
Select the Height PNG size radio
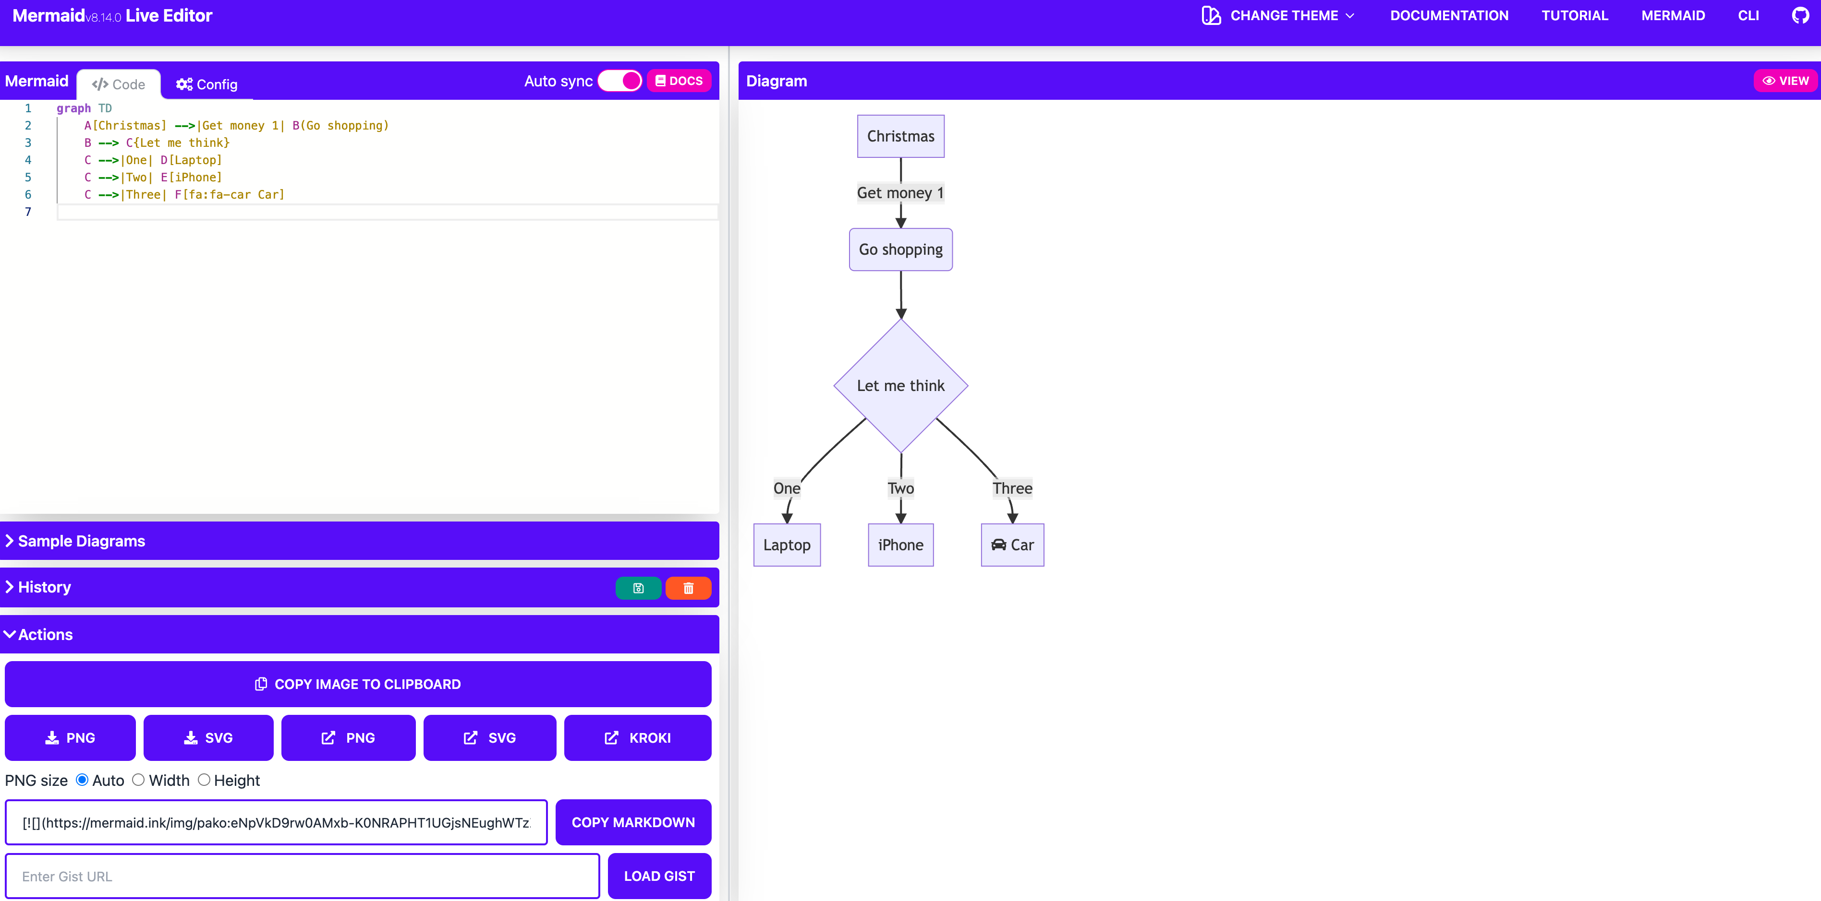click(204, 780)
